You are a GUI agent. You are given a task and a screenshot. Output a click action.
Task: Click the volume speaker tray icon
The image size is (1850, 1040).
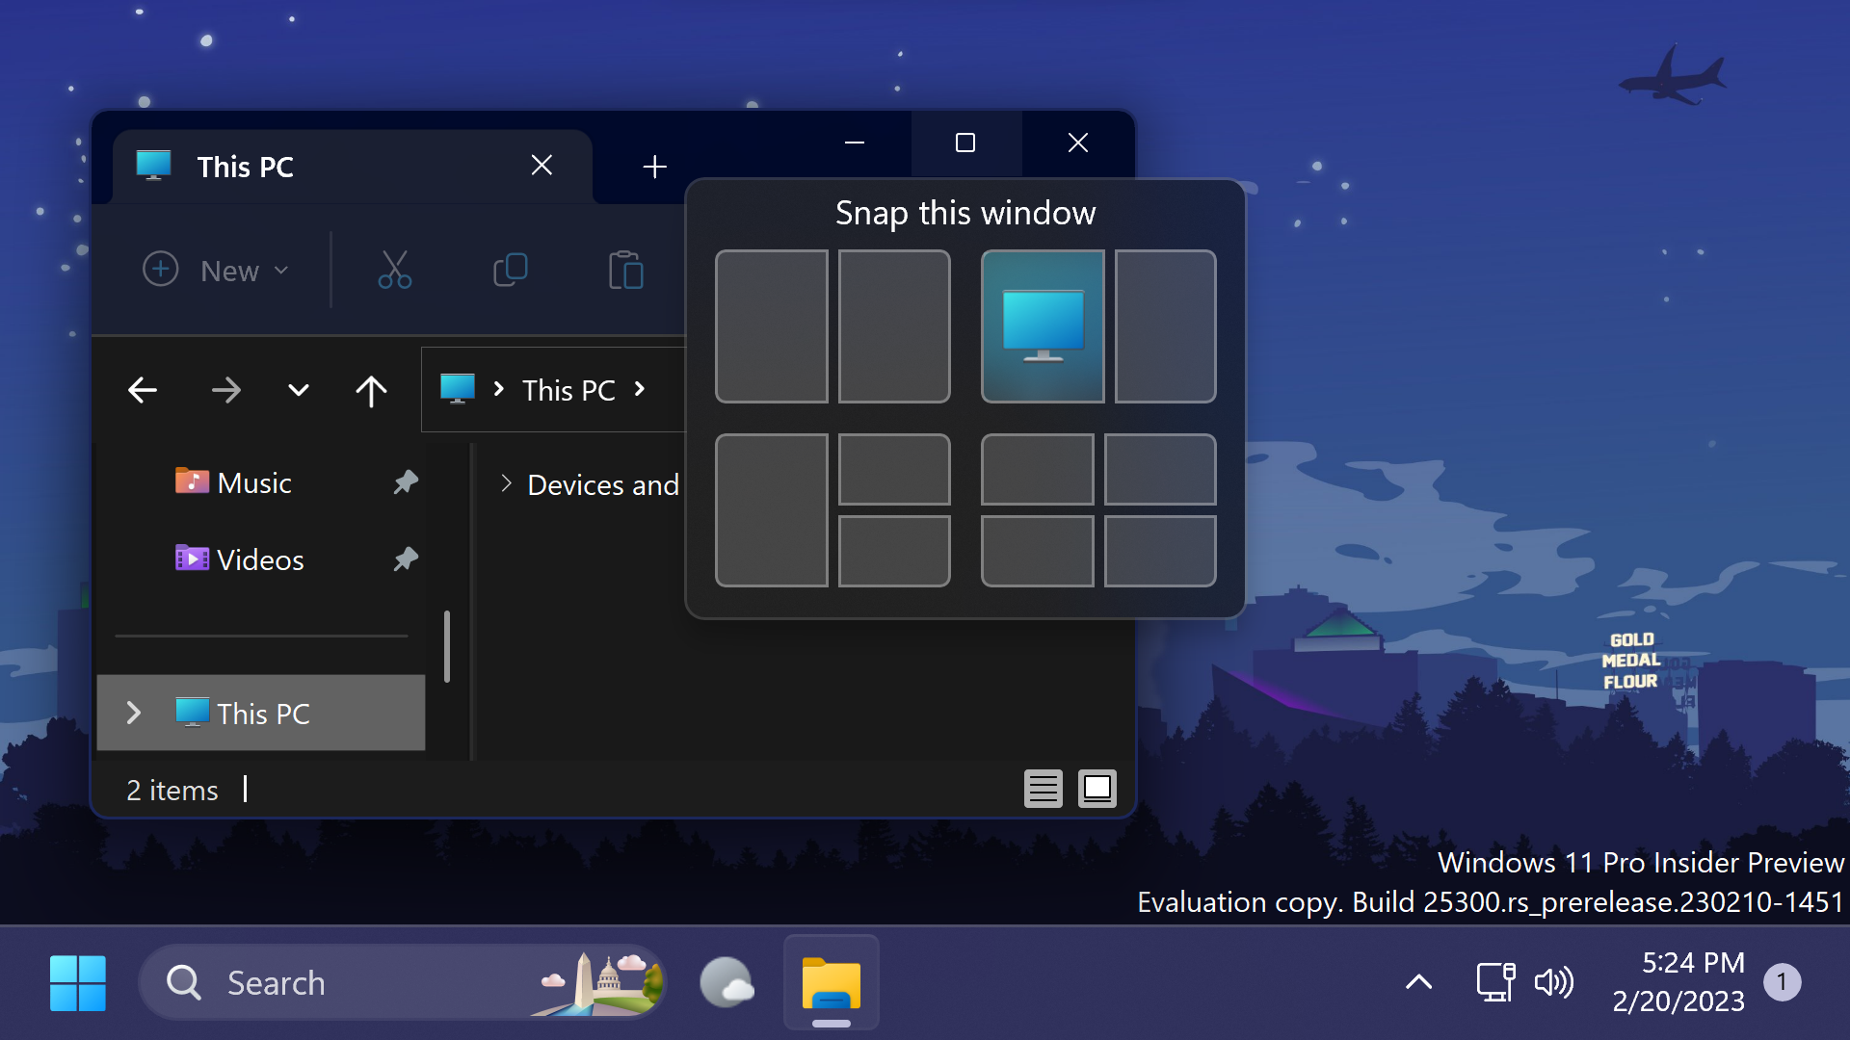coord(1553,982)
